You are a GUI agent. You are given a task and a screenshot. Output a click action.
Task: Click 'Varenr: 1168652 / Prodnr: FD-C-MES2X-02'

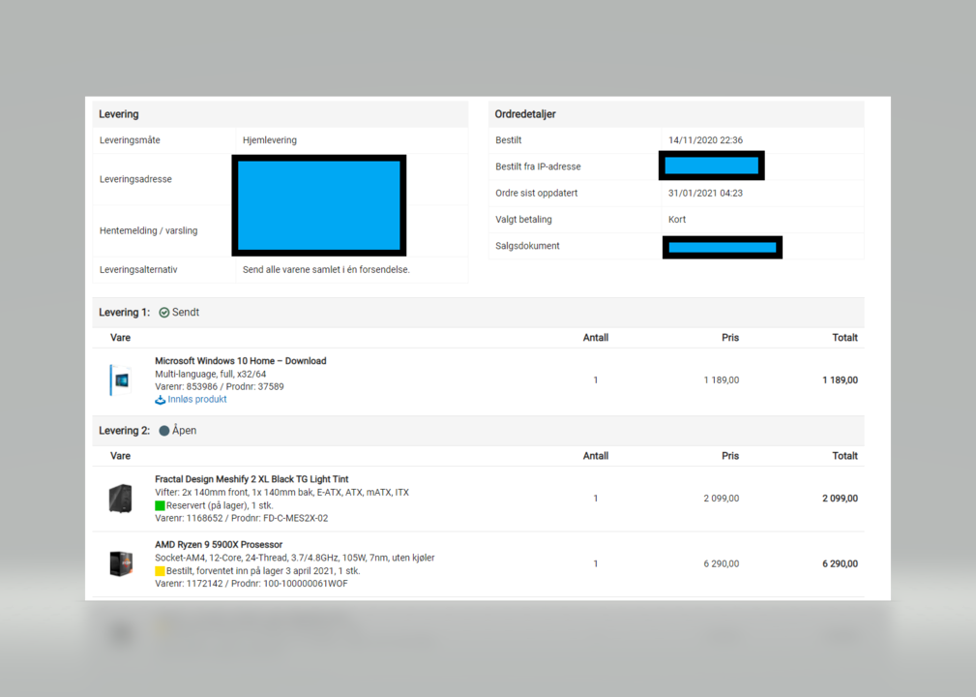pyautogui.click(x=242, y=518)
